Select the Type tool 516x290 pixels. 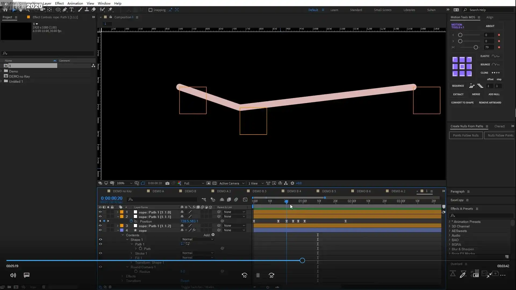tap(71, 10)
